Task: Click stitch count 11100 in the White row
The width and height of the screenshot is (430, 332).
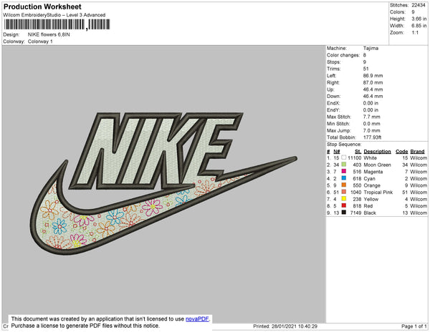Action: [x=355, y=158]
